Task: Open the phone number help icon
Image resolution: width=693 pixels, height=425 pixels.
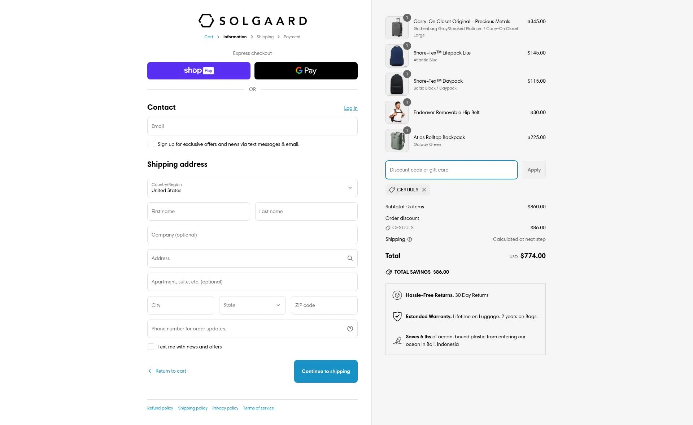Action: pos(350,329)
